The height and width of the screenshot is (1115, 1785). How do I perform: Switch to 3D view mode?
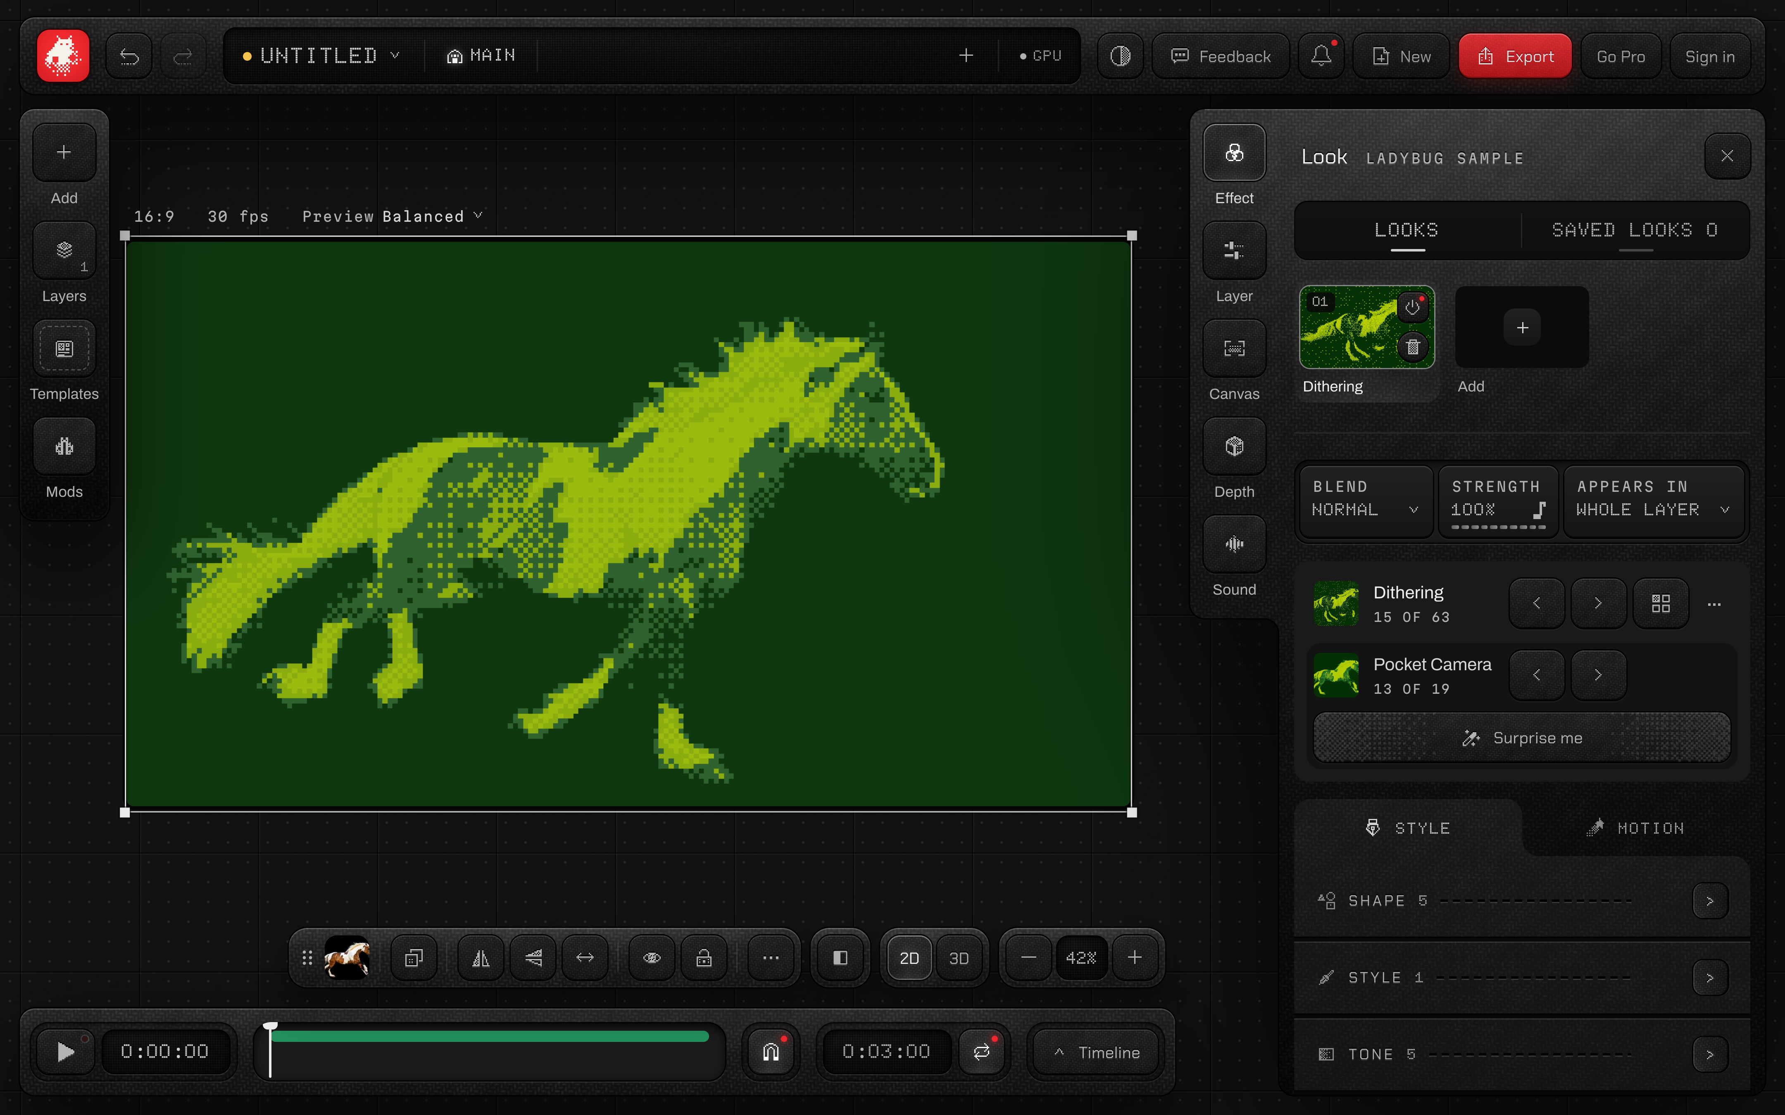coord(959,958)
